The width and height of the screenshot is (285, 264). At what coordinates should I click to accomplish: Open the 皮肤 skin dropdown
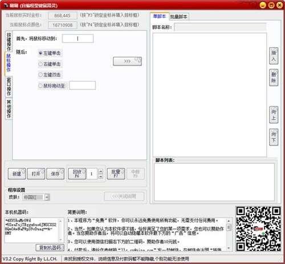click(47, 197)
